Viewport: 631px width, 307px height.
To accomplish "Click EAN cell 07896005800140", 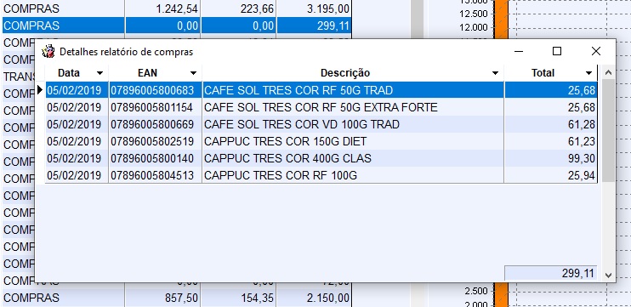I will (x=155, y=158).
